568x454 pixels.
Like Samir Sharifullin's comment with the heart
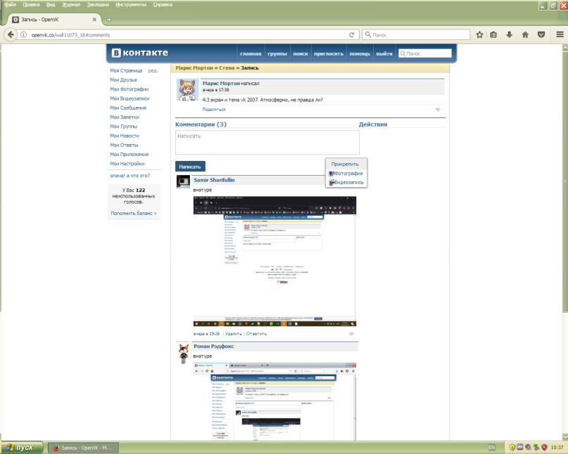(x=351, y=334)
